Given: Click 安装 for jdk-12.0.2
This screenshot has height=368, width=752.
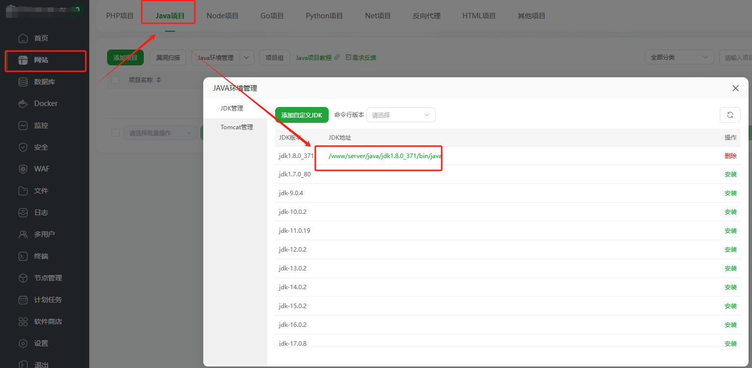Looking at the screenshot, I should [x=731, y=250].
